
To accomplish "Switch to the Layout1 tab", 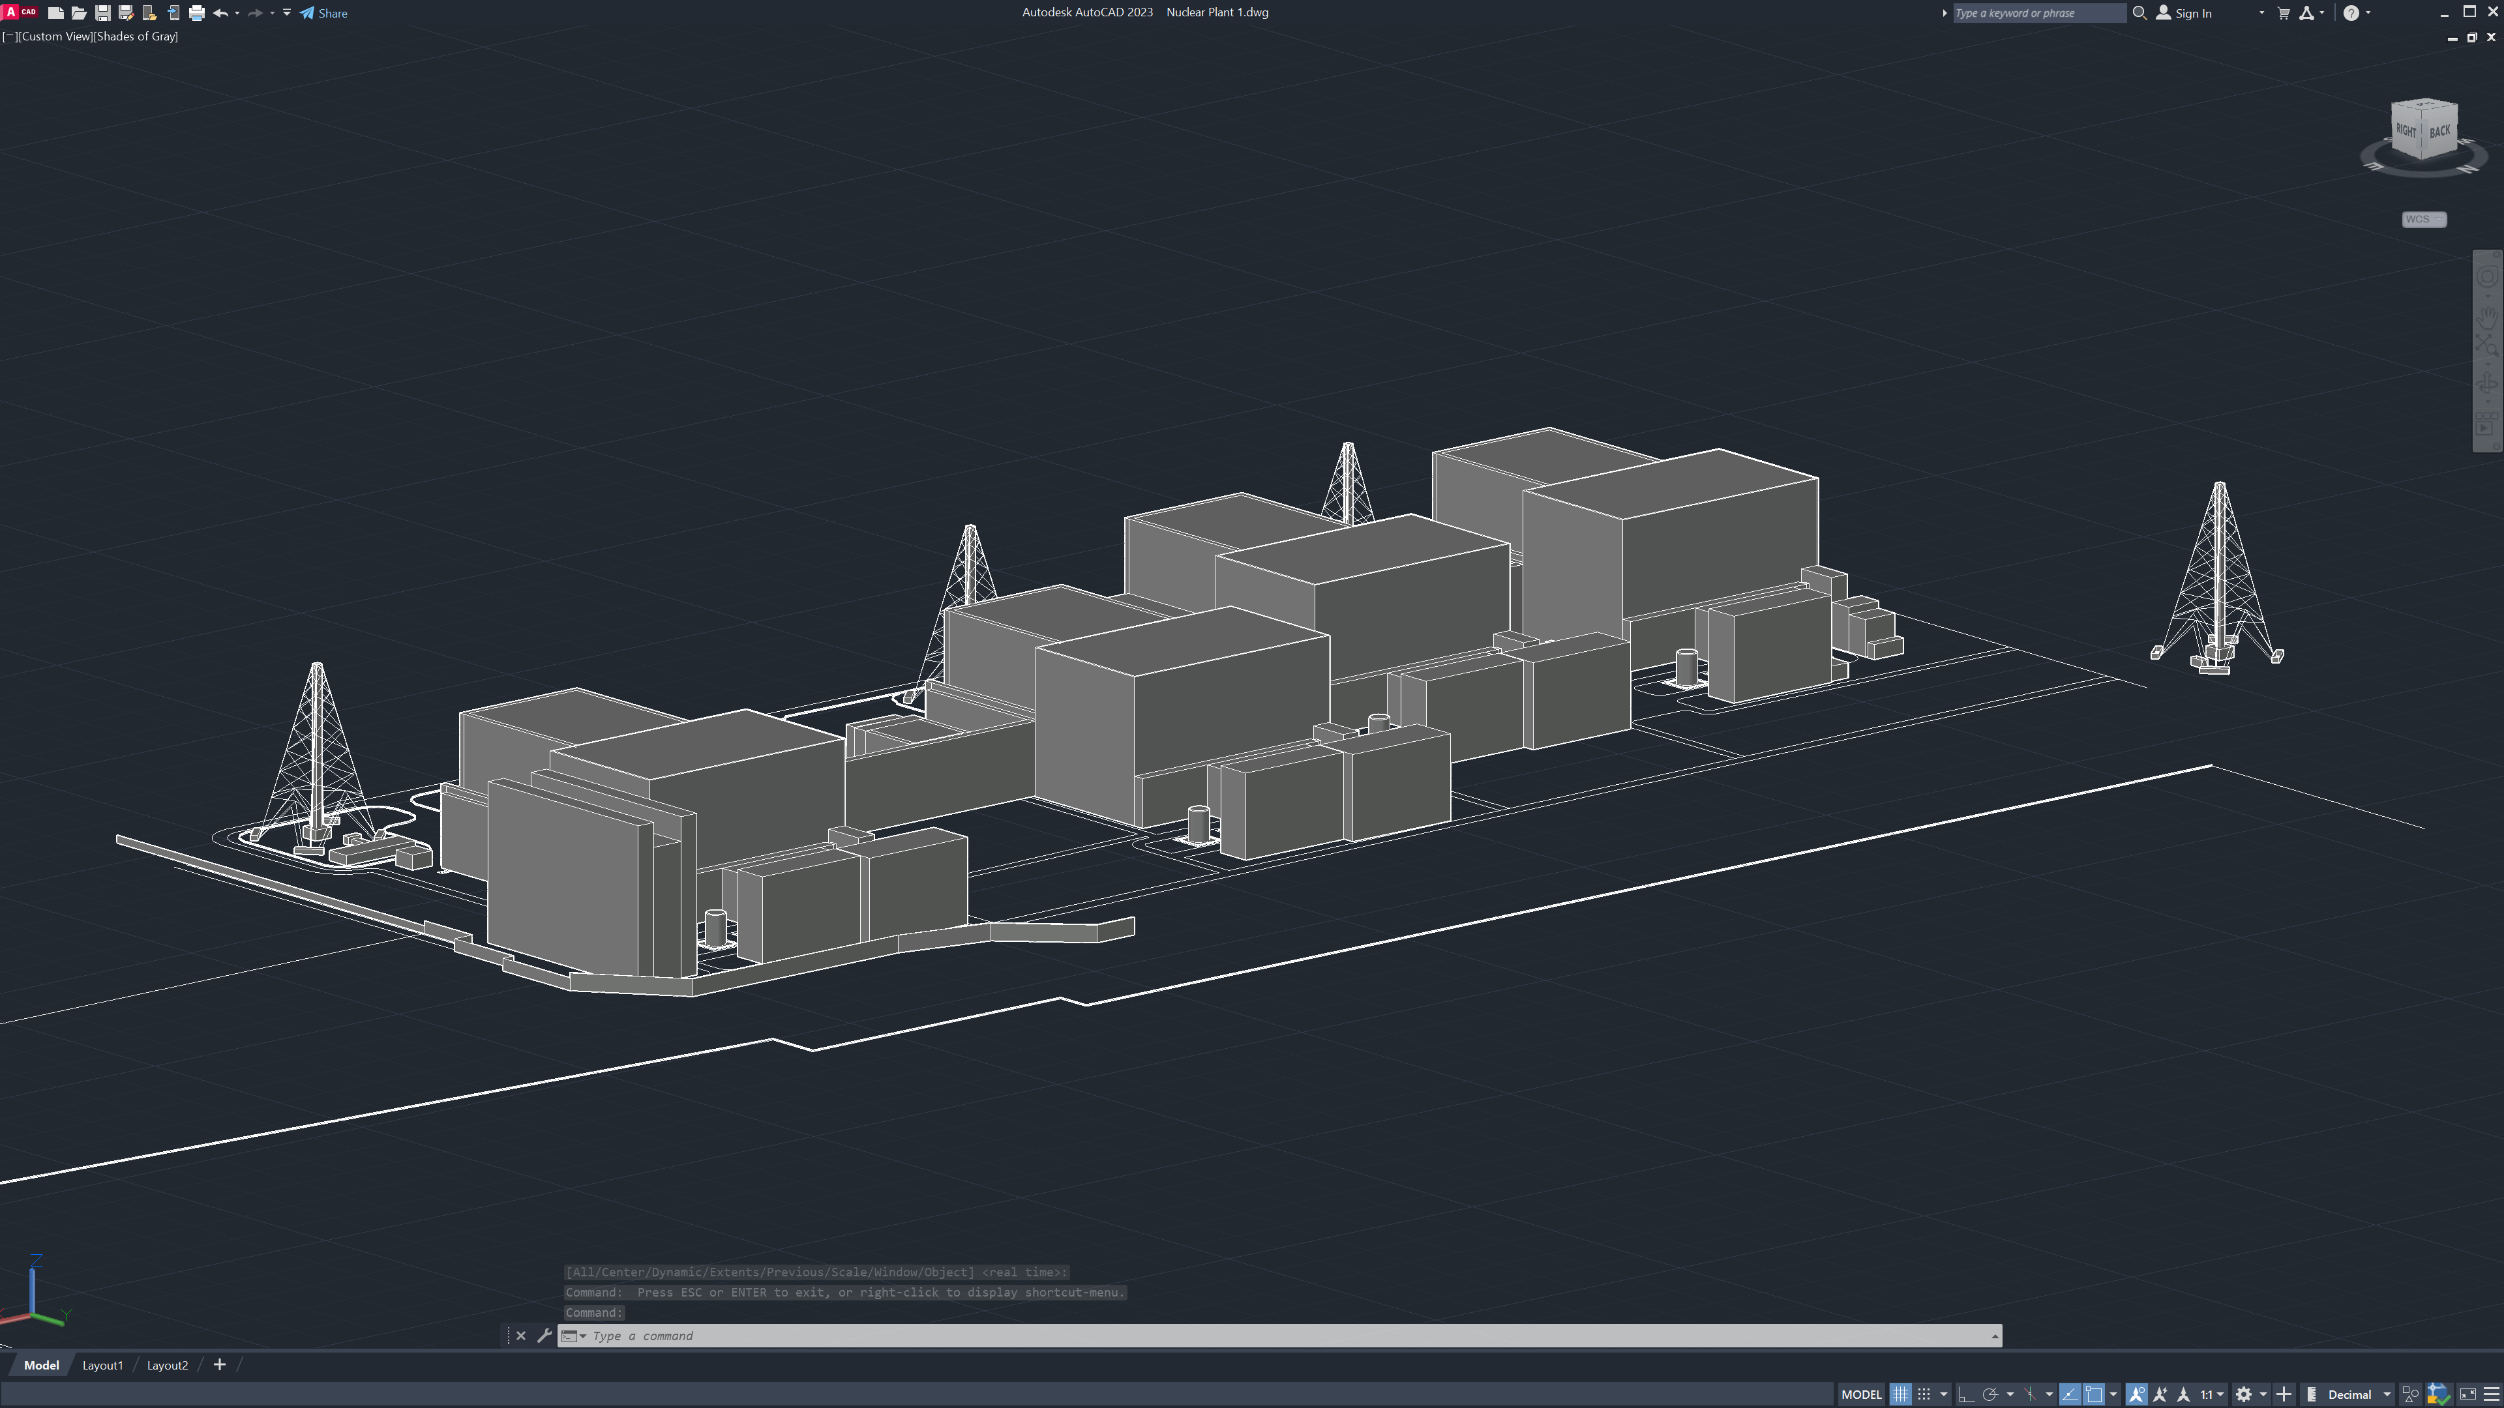I will point(102,1365).
